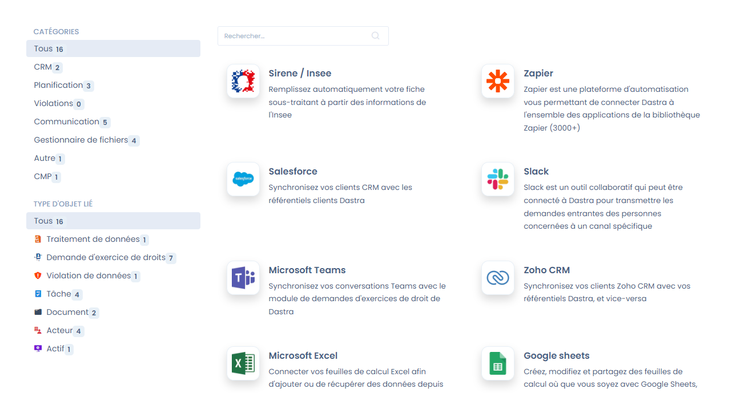Open the Sirene / Insee title link
This screenshot has height=393, width=732.
300,73
